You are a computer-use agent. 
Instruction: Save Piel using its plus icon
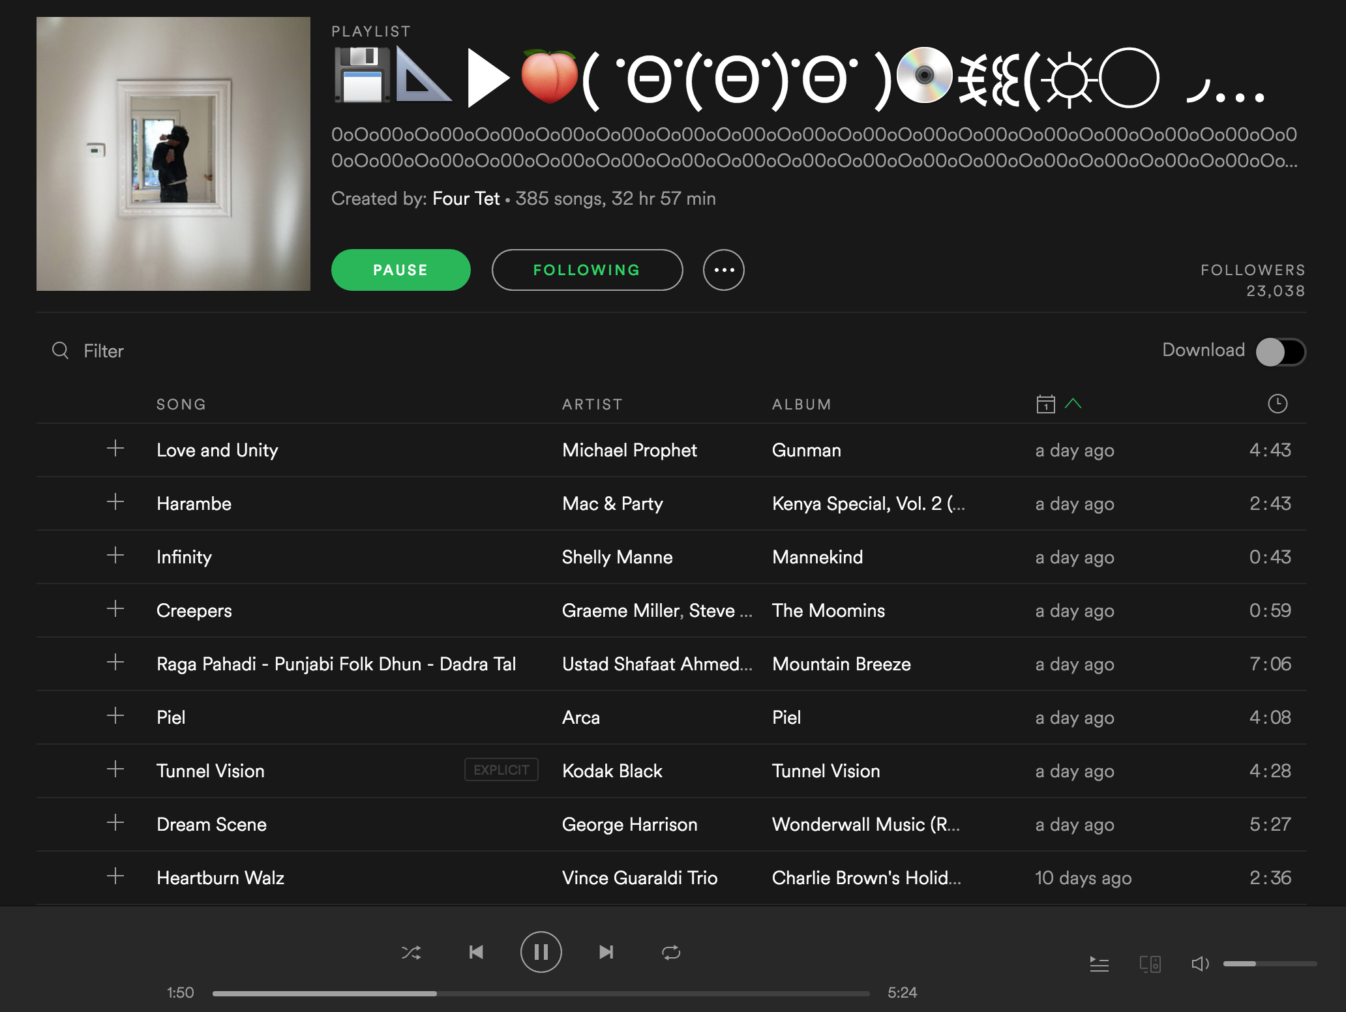(x=115, y=716)
